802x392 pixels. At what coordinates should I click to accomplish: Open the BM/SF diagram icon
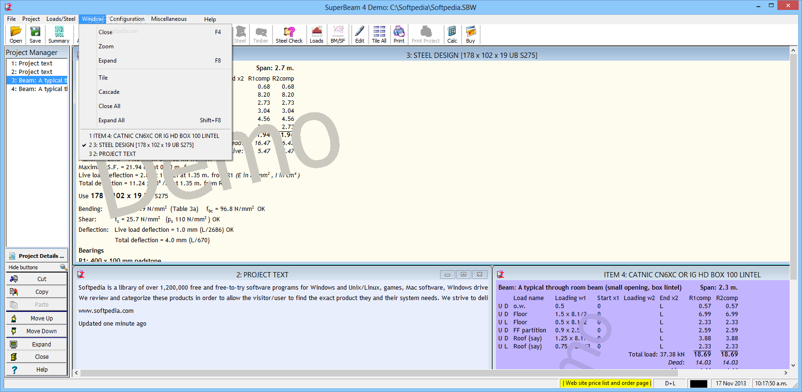pyautogui.click(x=338, y=35)
